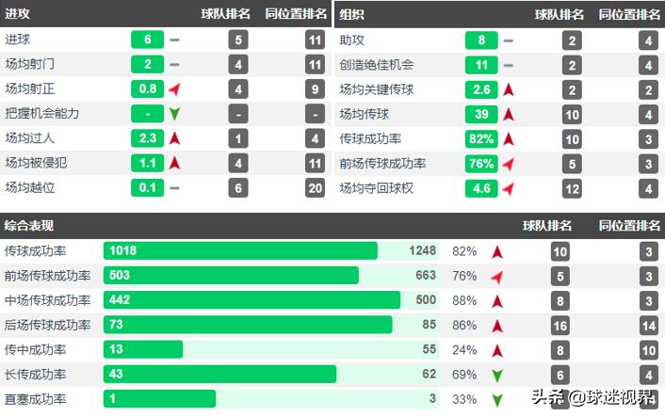Viewport: 665px width, 417px height.
Task: Click the 后场传球成功率 row label
Action: pyautogui.click(x=47, y=326)
